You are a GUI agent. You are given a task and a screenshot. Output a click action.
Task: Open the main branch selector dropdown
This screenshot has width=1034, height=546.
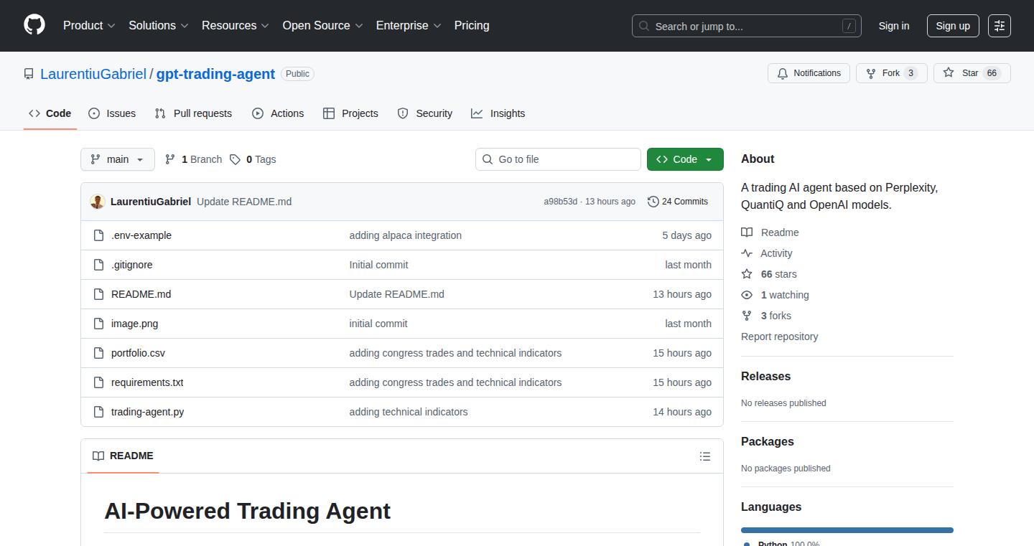118,159
